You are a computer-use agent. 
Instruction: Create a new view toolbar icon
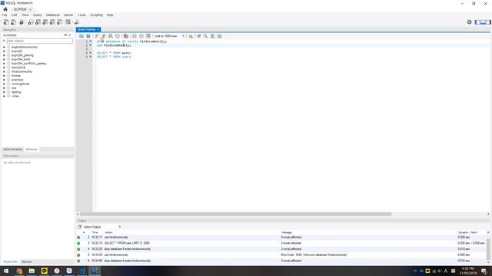click(x=45, y=22)
